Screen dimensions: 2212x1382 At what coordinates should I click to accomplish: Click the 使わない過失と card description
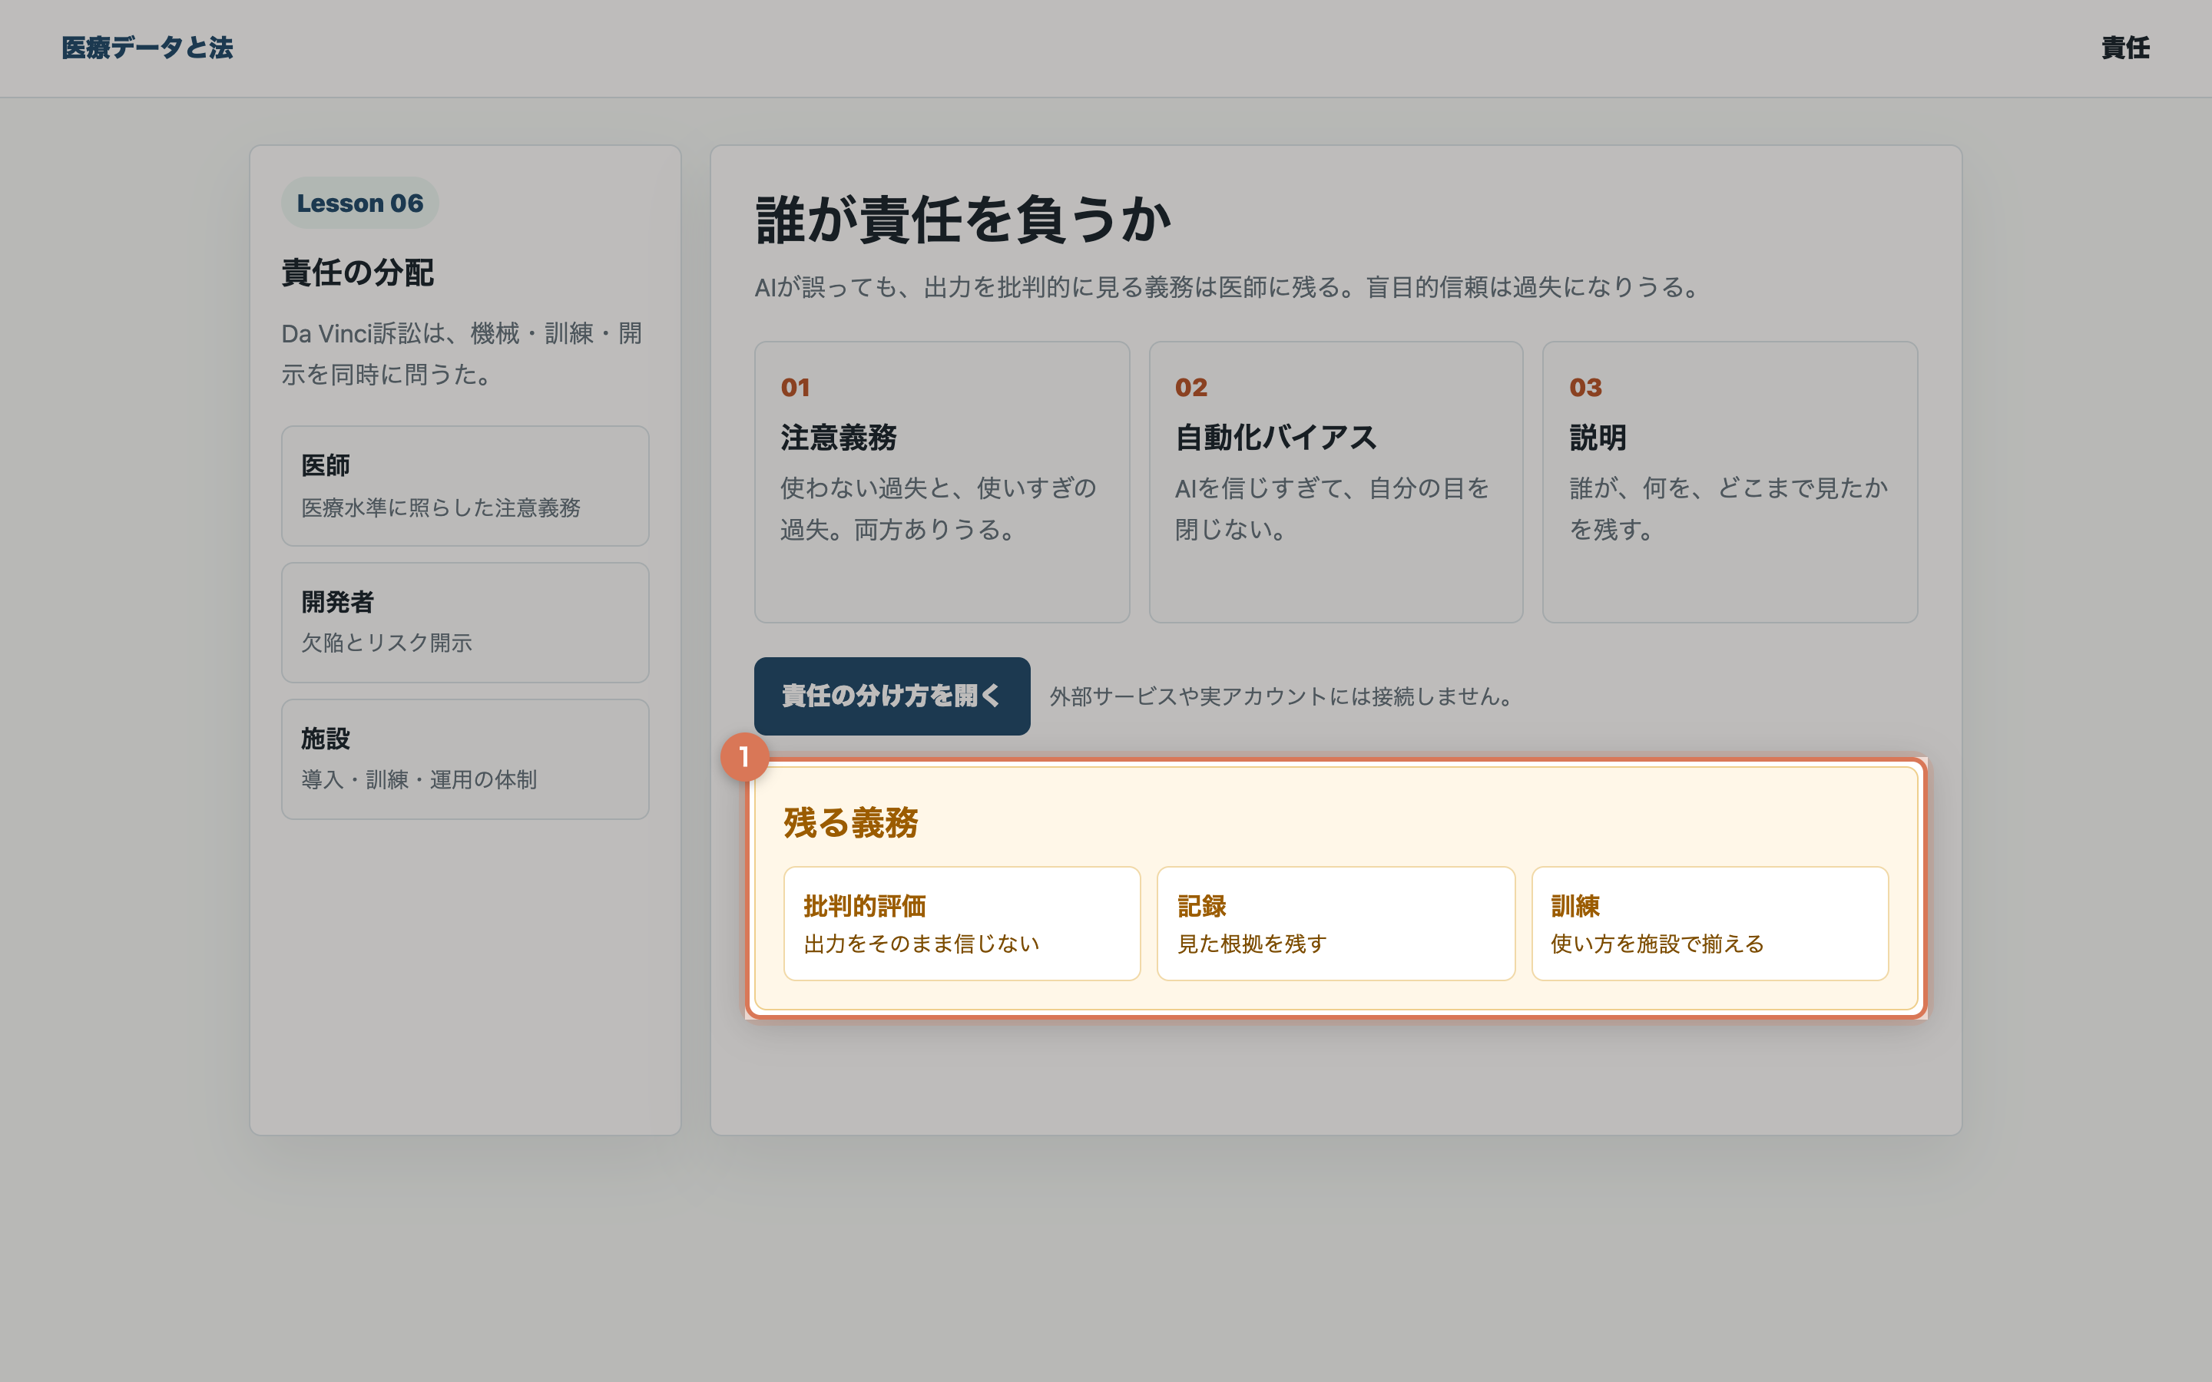[938, 509]
